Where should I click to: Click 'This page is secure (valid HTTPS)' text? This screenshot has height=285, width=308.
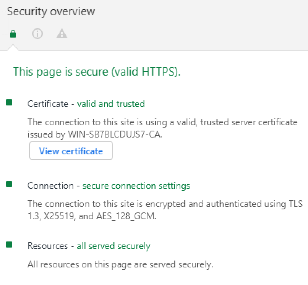click(97, 72)
